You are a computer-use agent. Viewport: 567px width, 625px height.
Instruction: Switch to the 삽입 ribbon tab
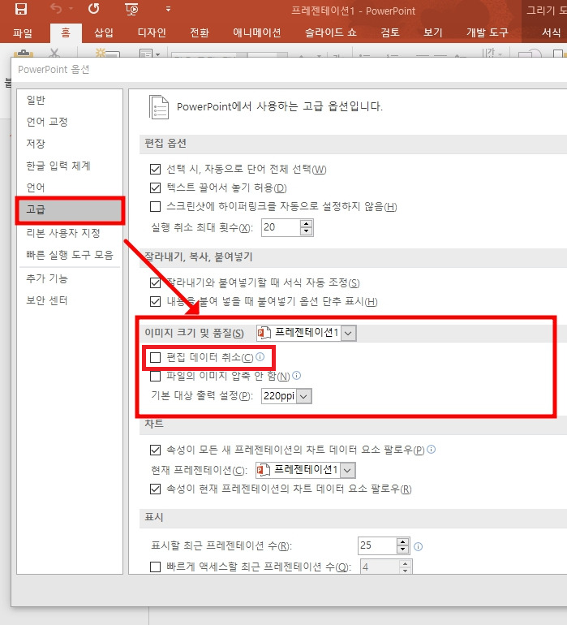(104, 32)
